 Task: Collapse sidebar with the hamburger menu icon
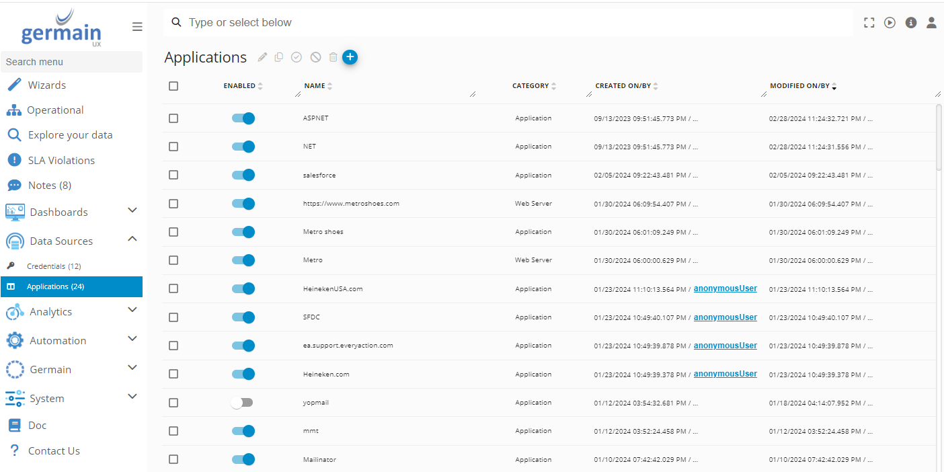click(x=137, y=27)
